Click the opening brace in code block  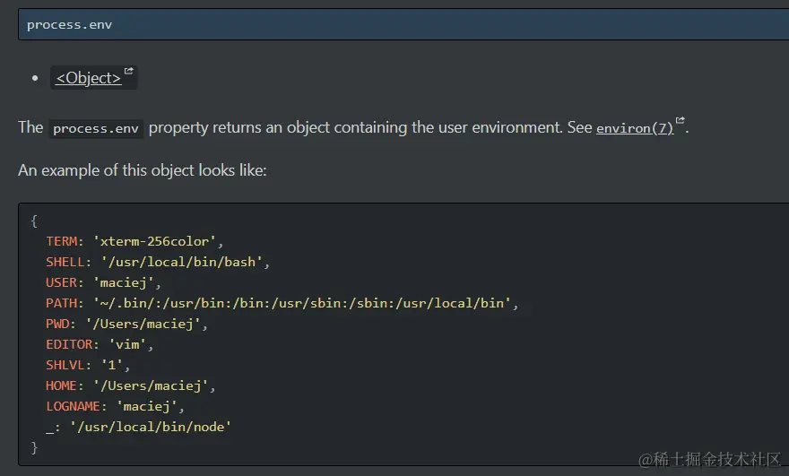[x=34, y=221]
